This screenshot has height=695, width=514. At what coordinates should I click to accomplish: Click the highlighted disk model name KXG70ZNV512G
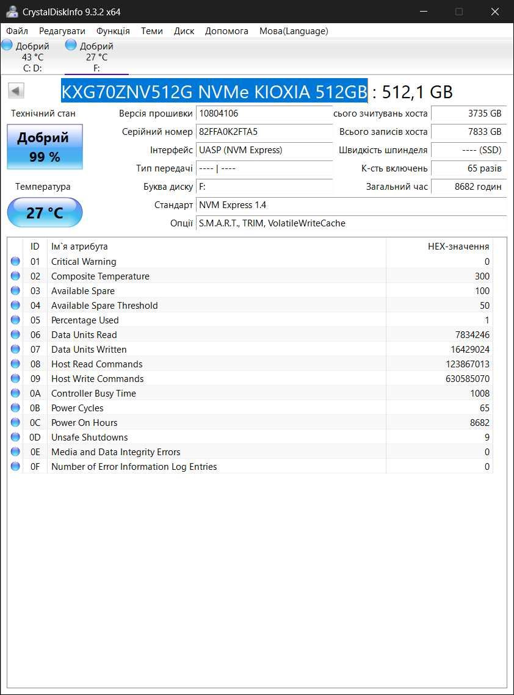[215, 92]
